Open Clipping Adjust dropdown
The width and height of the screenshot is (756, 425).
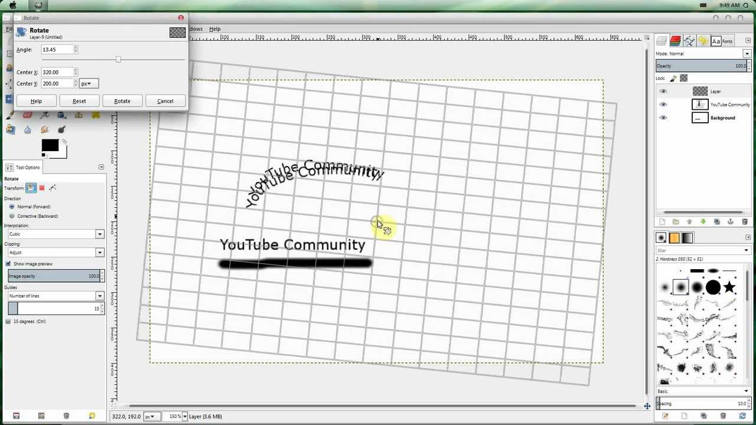pyautogui.click(x=56, y=253)
